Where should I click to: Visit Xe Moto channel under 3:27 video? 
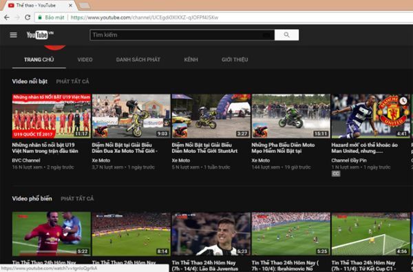(x=181, y=160)
